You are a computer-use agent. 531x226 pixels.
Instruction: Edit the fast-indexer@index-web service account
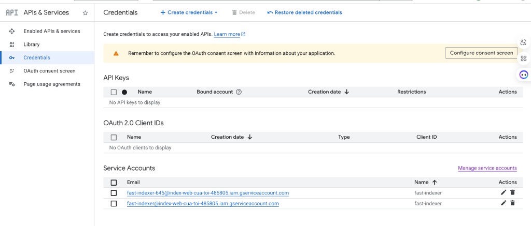click(x=504, y=203)
